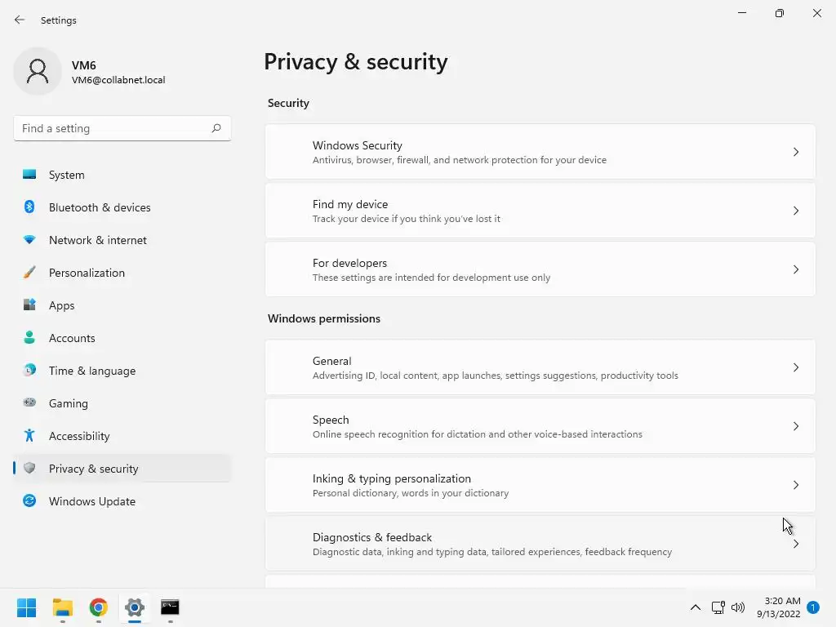The image size is (836, 627).
Task: Select Privacy & security in sidebar
Action: (x=93, y=469)
